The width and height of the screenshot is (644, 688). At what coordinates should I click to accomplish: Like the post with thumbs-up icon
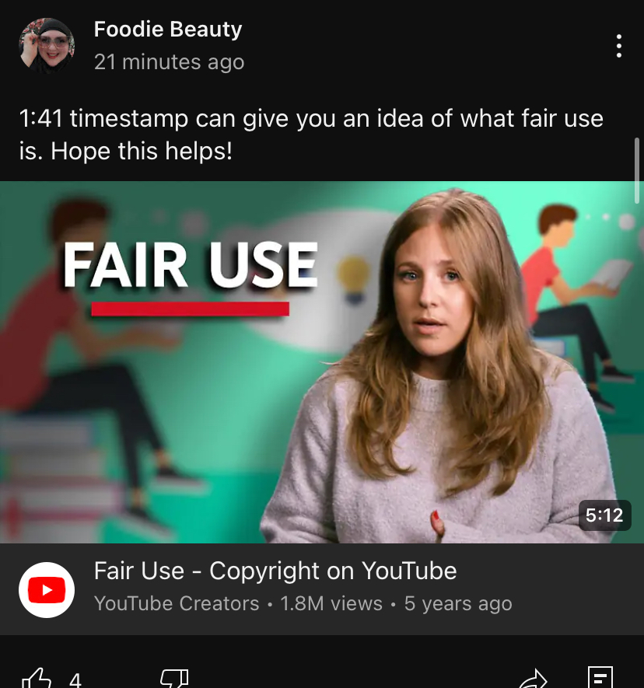click(x=37, y=679)
